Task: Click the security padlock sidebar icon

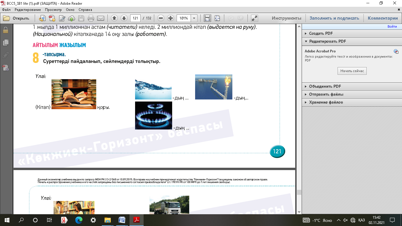Action: tap(5, 30)
